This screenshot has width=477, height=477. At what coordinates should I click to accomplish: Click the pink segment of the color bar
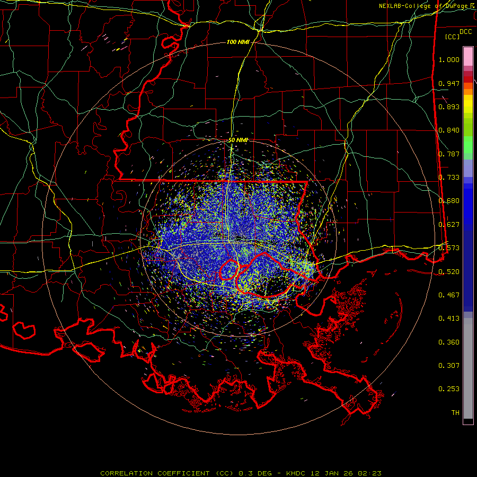468,56
